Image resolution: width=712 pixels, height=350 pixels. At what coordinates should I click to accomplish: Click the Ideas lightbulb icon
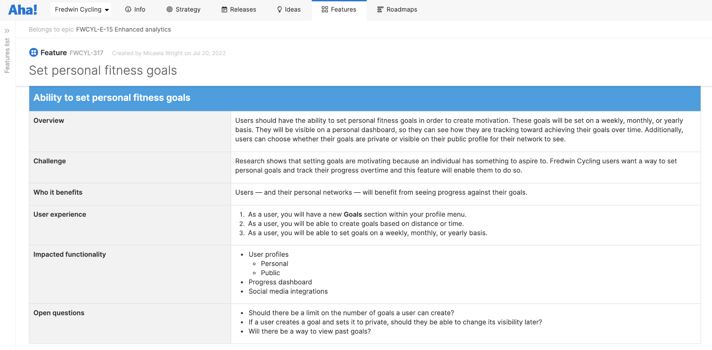[280, 9]
